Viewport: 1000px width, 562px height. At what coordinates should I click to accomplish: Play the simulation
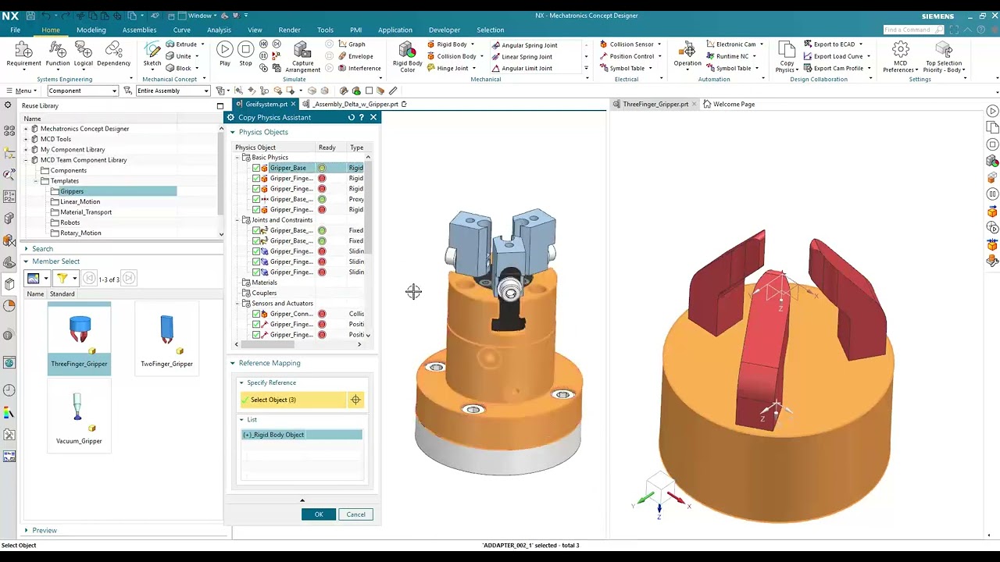pos(224,55)
